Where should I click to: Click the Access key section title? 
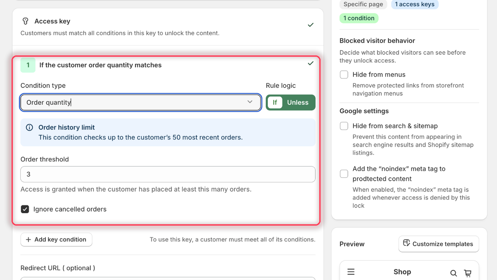tap(52, 21)
